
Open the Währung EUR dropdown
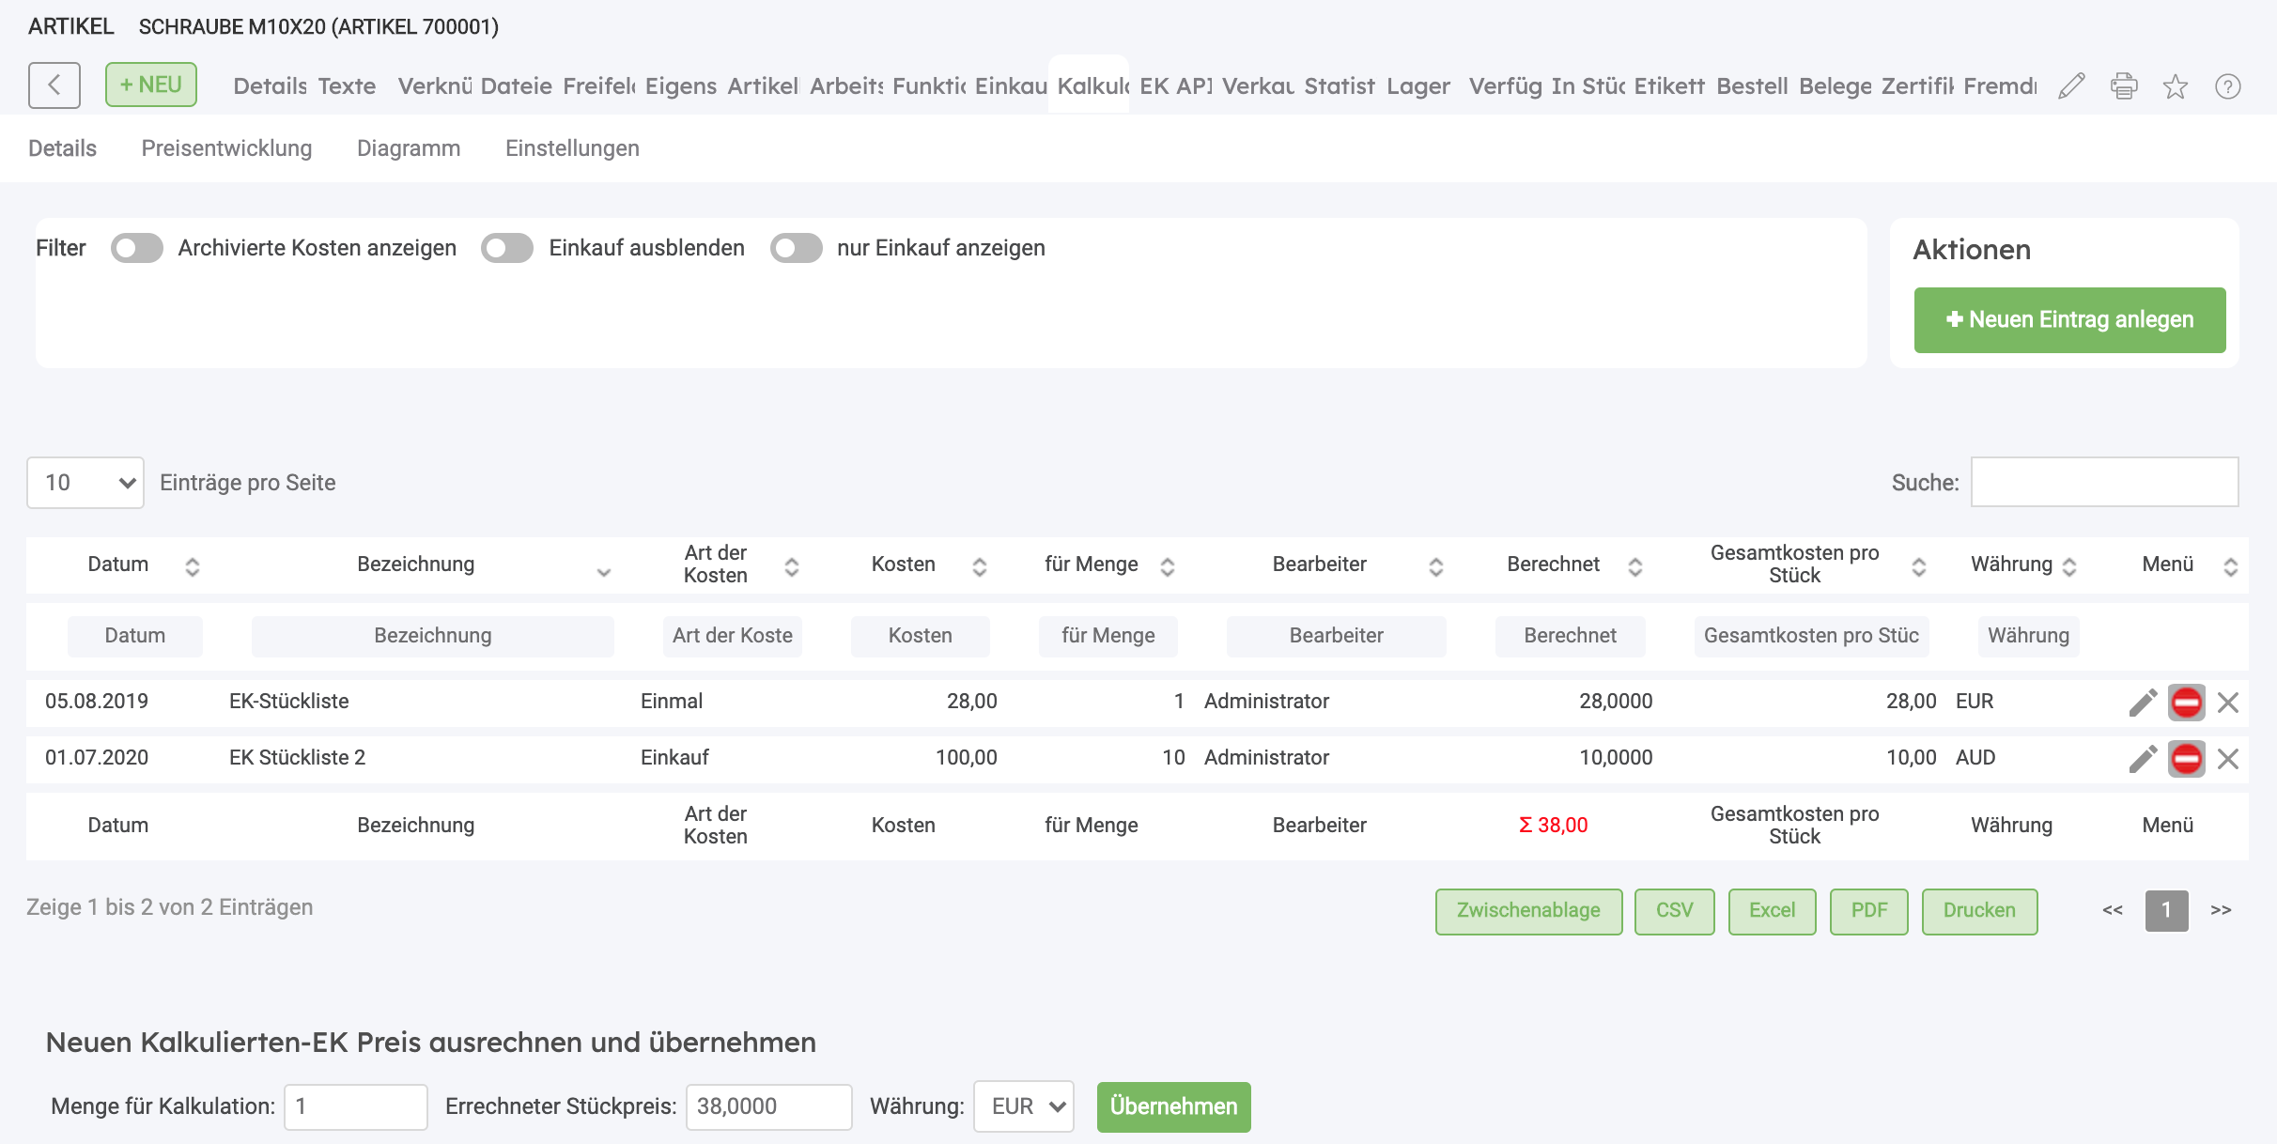click(x=1024, y=1106)
